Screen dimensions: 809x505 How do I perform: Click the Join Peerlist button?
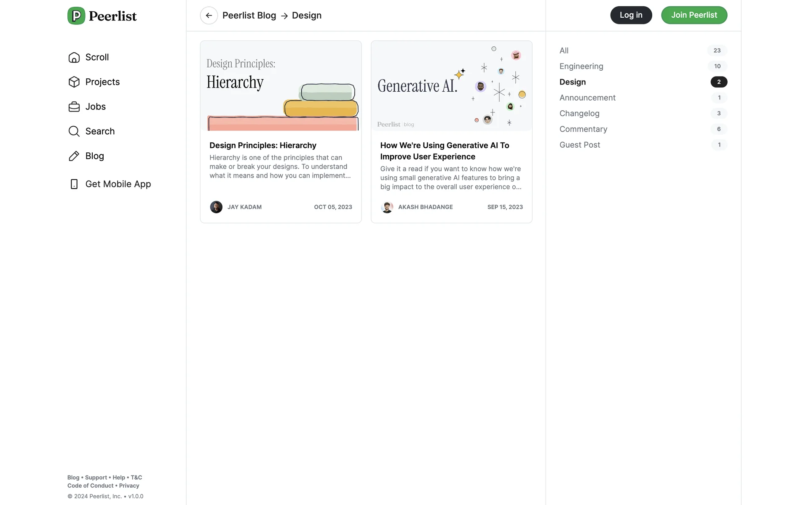click(694, 15)
